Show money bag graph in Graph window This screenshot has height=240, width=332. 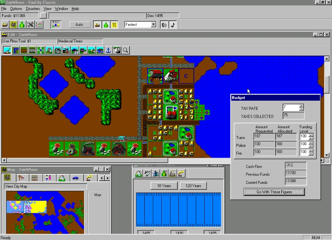pos(164,174)
